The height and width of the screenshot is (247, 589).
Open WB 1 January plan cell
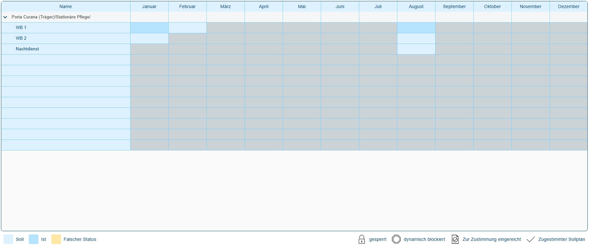click(x=149, y=28)
